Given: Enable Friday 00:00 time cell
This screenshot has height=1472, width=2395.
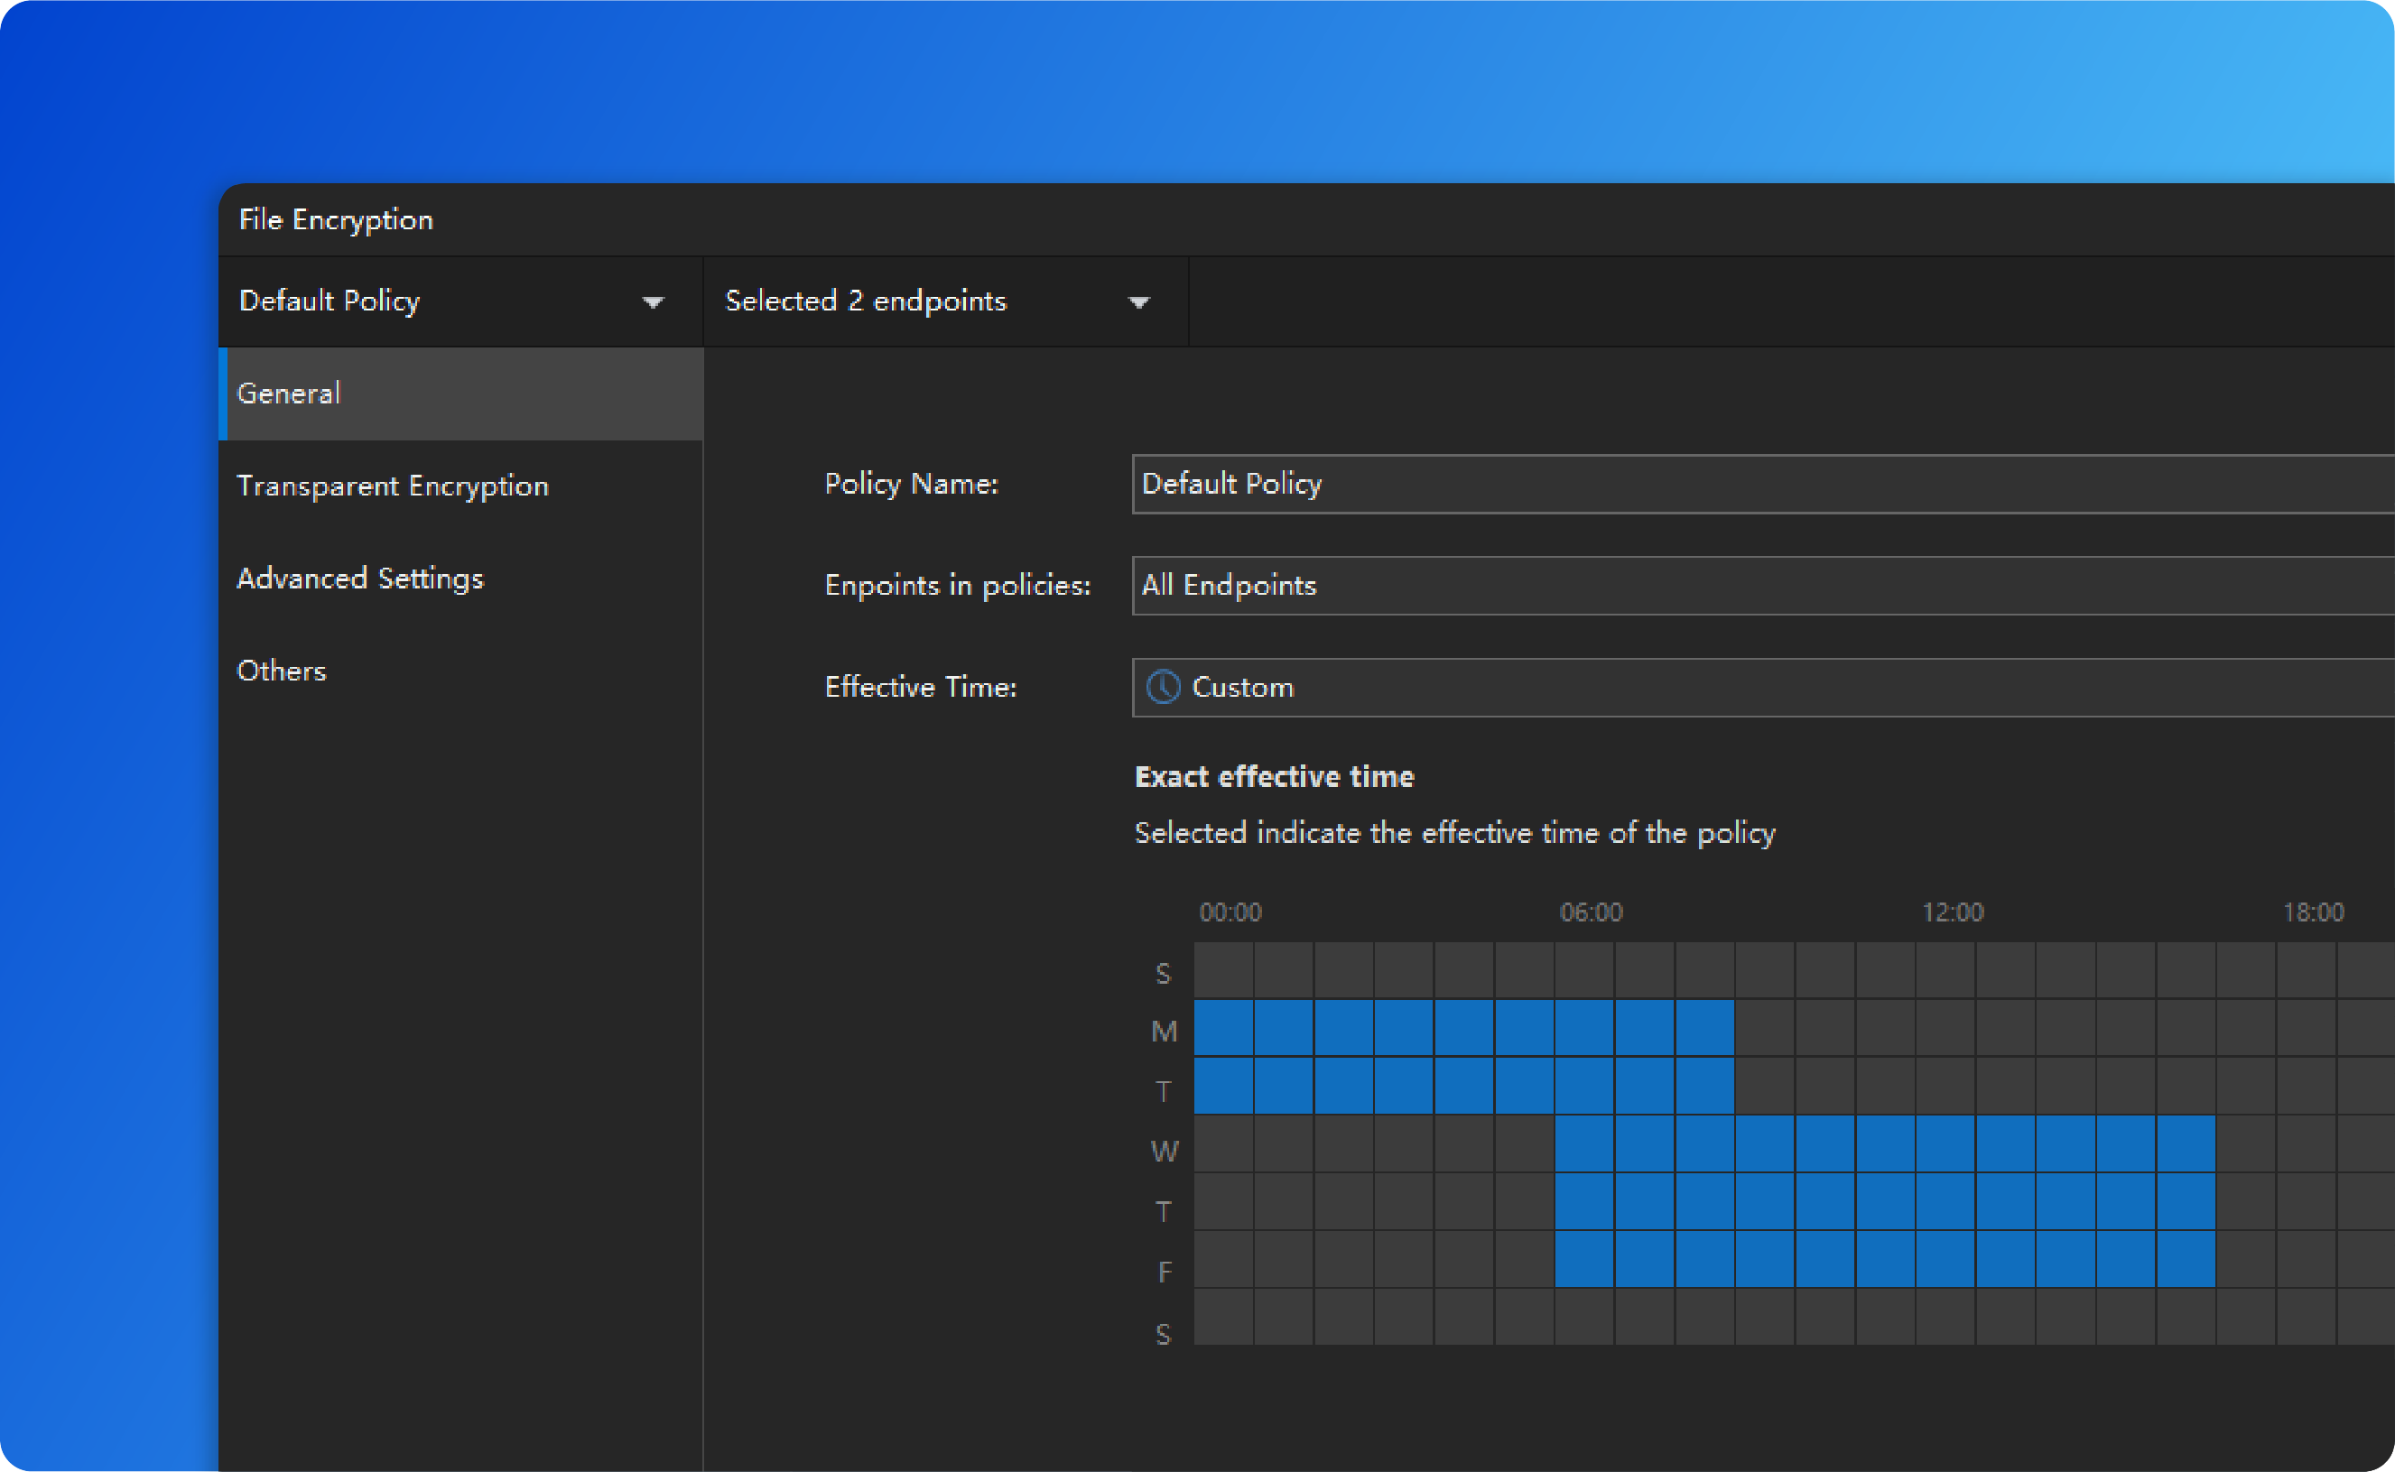Looking at the screenshot, I should tap(1224, 1260).
